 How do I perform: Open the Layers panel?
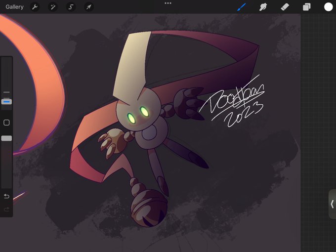click(x=307, y=7)
